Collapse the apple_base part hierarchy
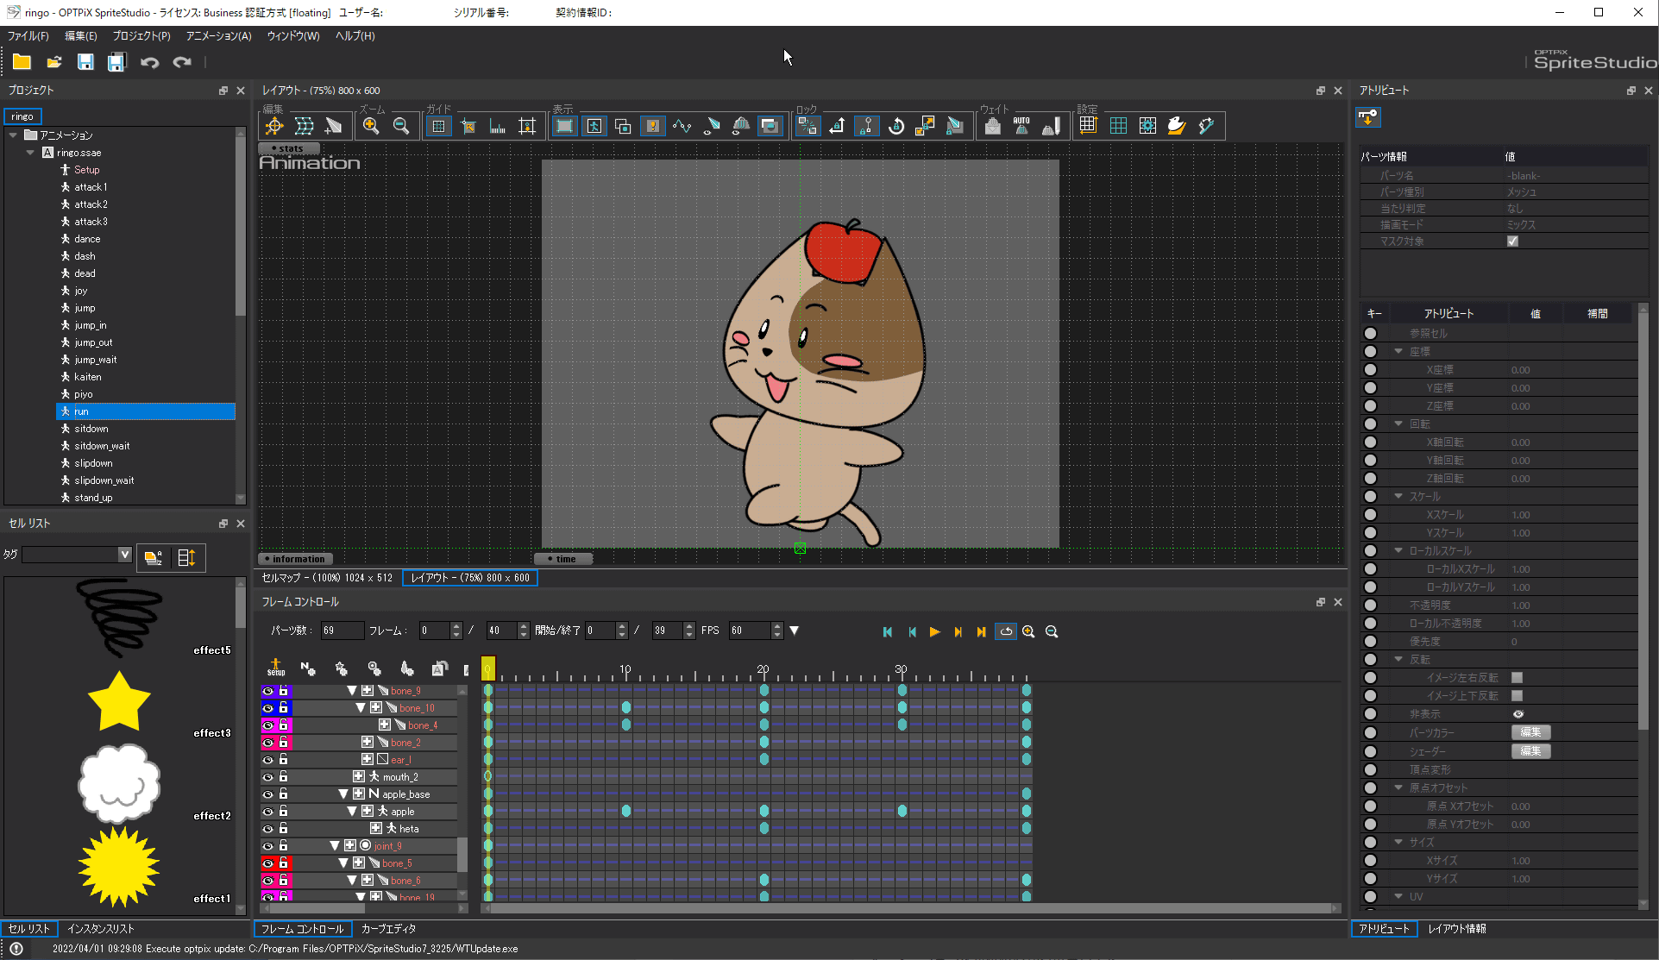This screenshot has height=960, width=1659. [x=342, y=794]
